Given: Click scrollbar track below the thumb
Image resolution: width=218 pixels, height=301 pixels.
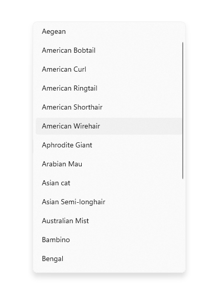Looking at the screenshot, I should 183,225.
